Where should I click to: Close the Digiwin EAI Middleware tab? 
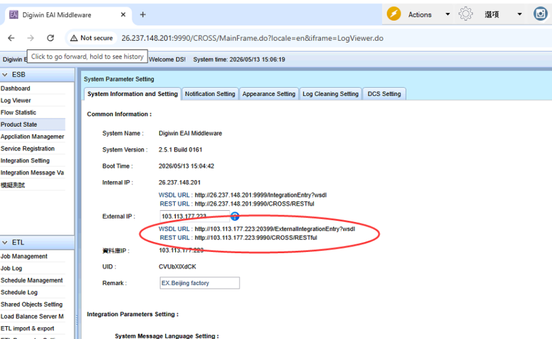(x=123, y=14)
